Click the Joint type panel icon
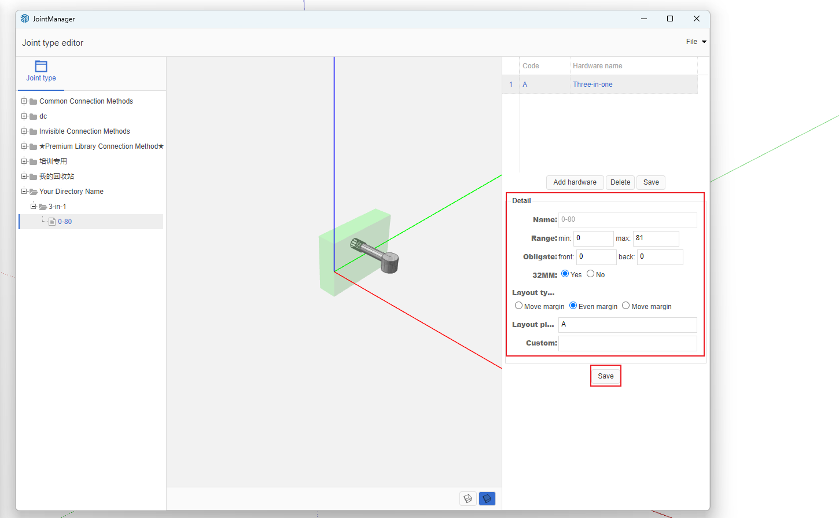Viewport: 839px width, 518px height. pos(41,67)
